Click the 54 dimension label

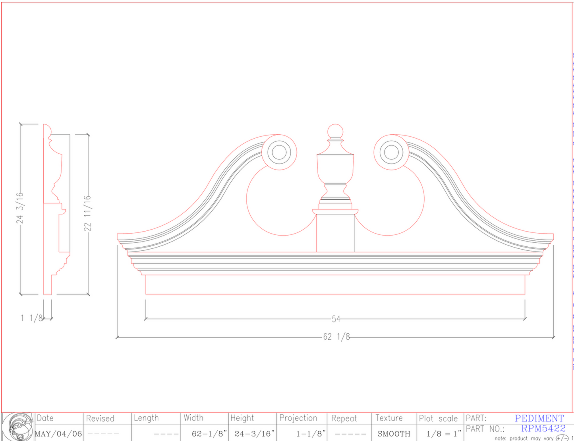336,318
